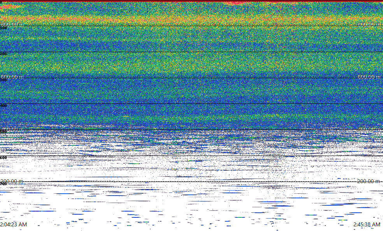
Task: Click the 2:04:23 AM start timestamp
Action: tap(14, 224)
